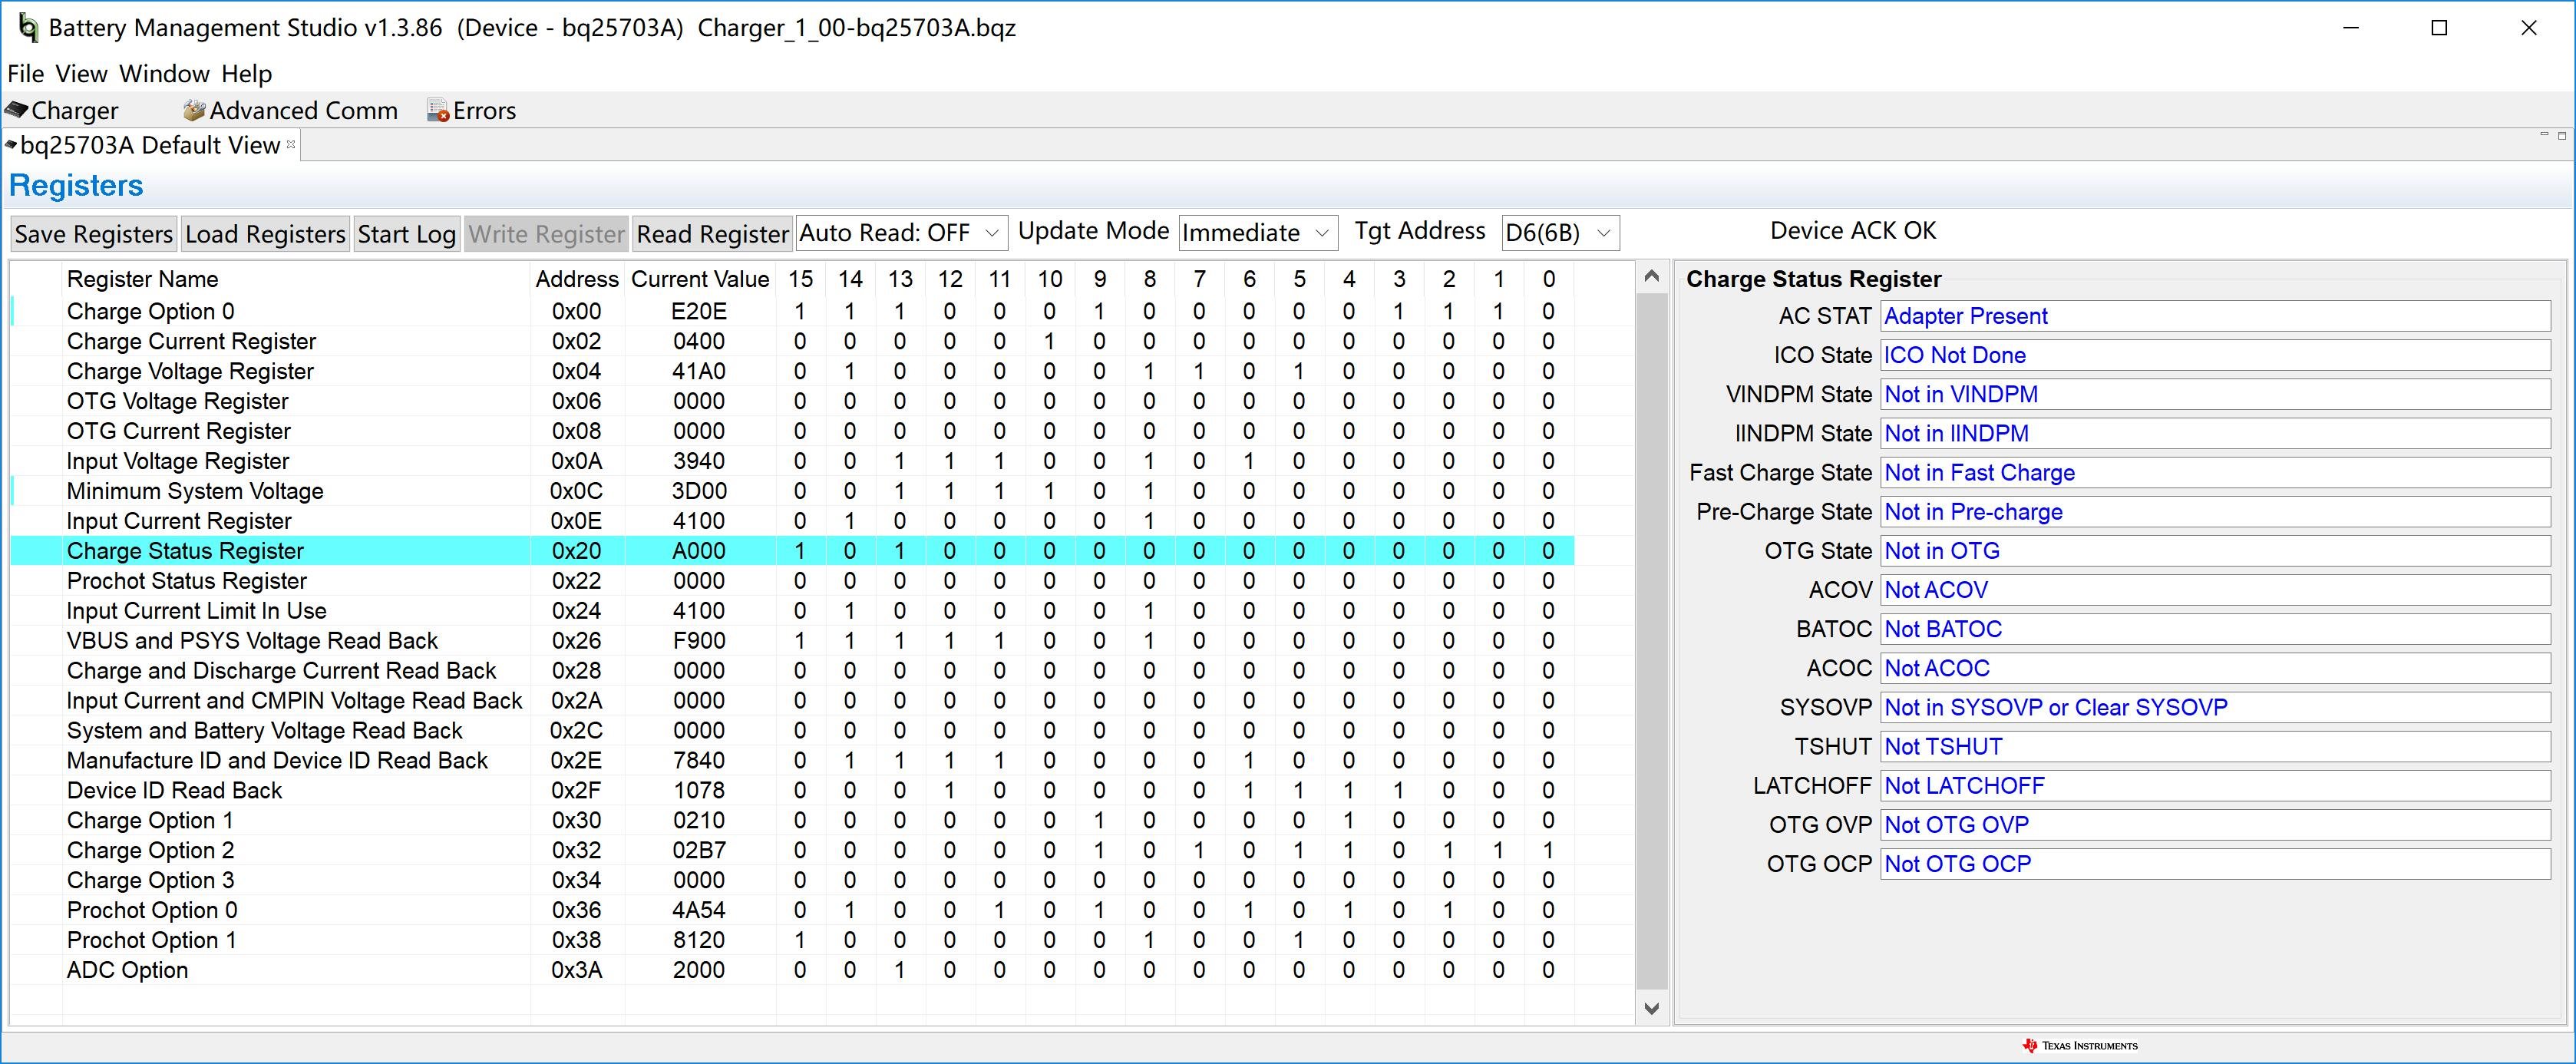Toggle bit 13 of ADC Option
2576x1064 pixels.
pyautogui.click(x=900, y=970)
